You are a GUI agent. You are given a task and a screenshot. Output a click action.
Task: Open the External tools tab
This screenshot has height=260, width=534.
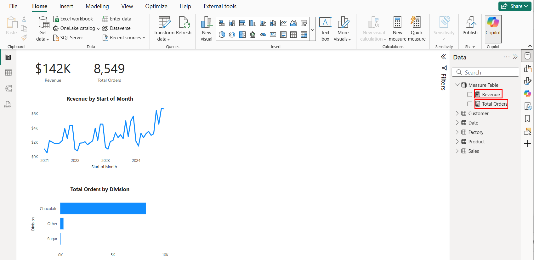pyautogui.click(x=220, y=6)
